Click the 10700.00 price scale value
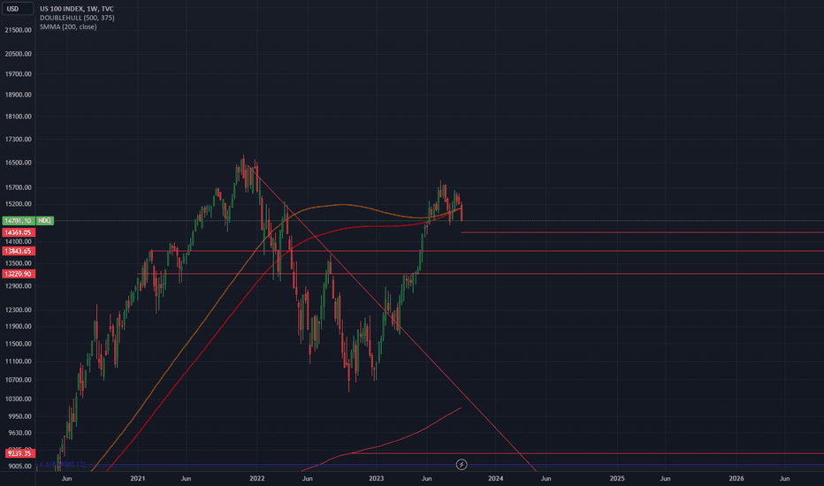The width and height of the screenshot is (824, 486). point(18,380)
